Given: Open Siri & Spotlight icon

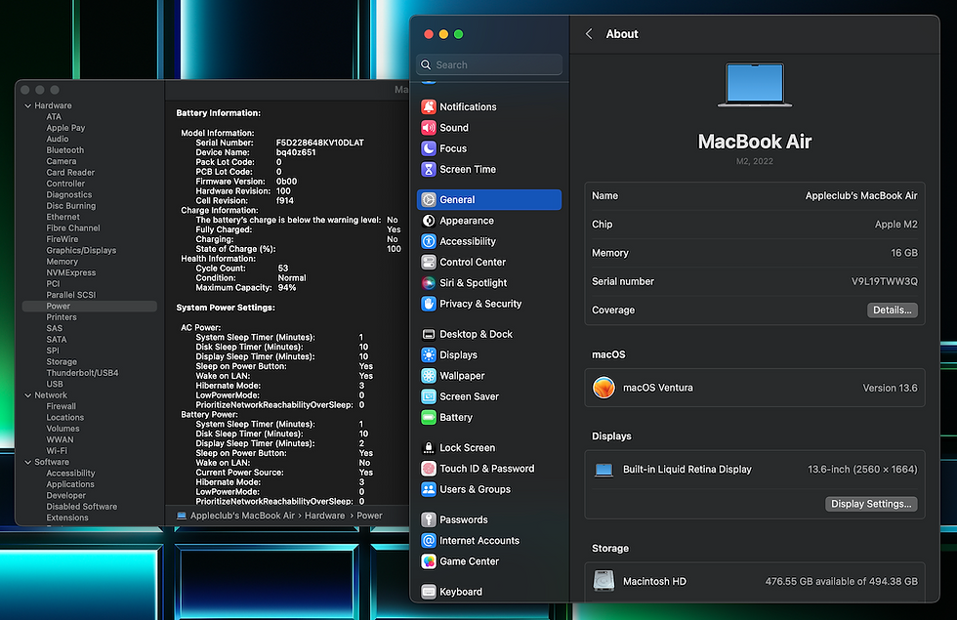Looking at the screenshot, I should pos(429,282).
